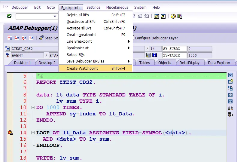Switch to the Desktop 2 tab
The width and height of the screenshot is (237, 162).
[47, 63]
